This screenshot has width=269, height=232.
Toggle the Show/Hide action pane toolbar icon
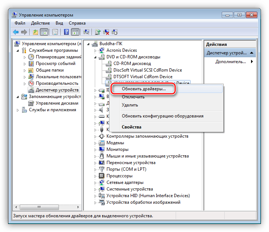coord(75,32)
